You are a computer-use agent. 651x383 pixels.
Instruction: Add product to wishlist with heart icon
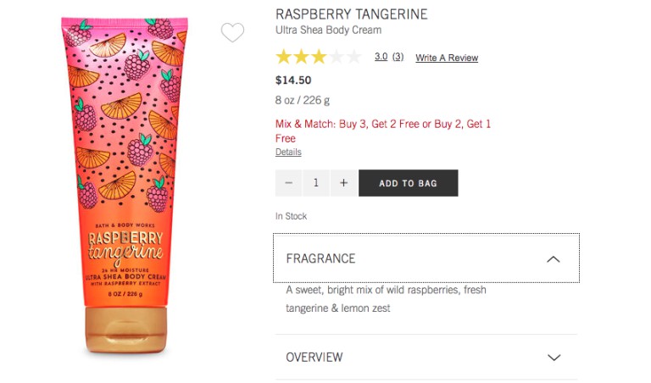(232, 32)
